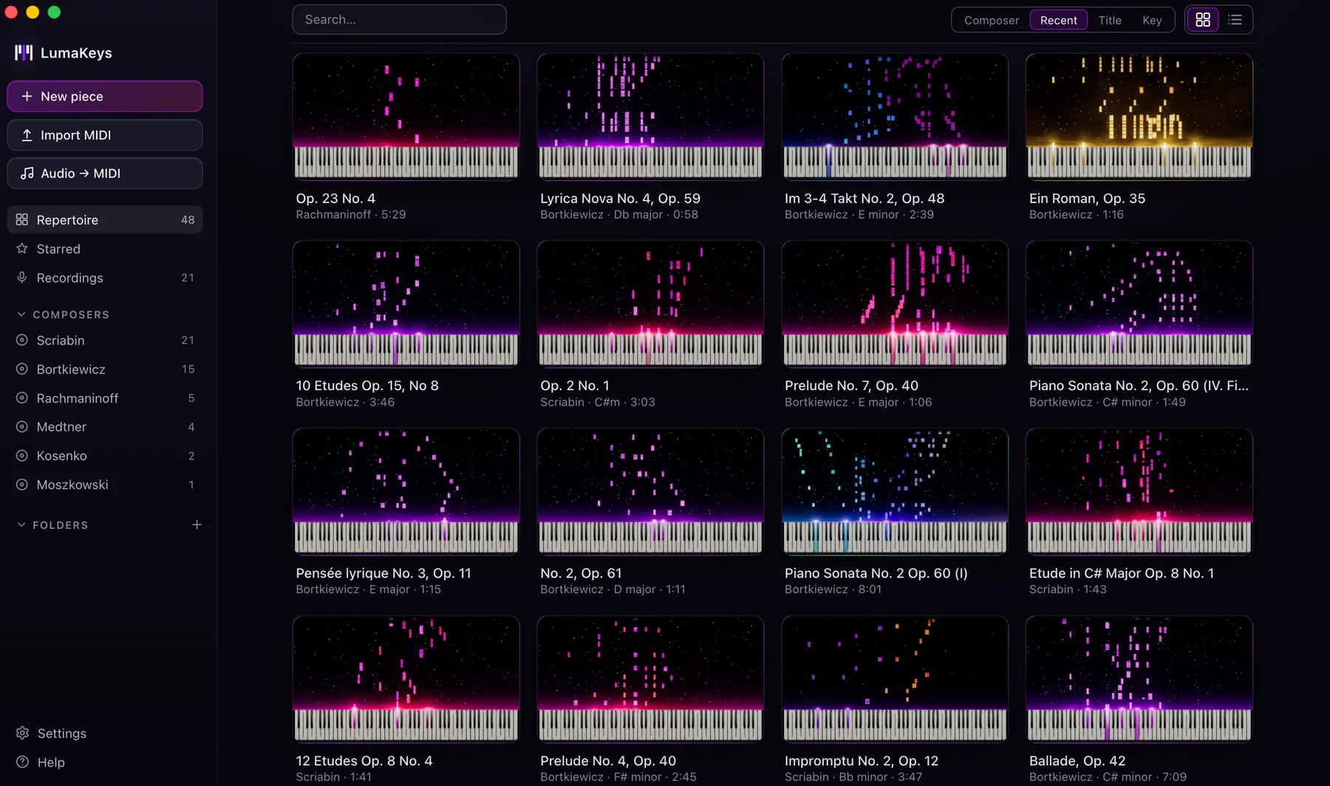Viewport: 1330px width, 786px height.
Task: Click the disc icon beside Medtner
Action: [x=22, y=426]
